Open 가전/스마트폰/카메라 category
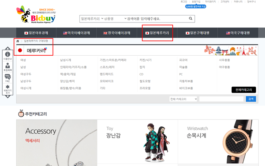Viewport: 265px width, 166px height. [113, 60]
